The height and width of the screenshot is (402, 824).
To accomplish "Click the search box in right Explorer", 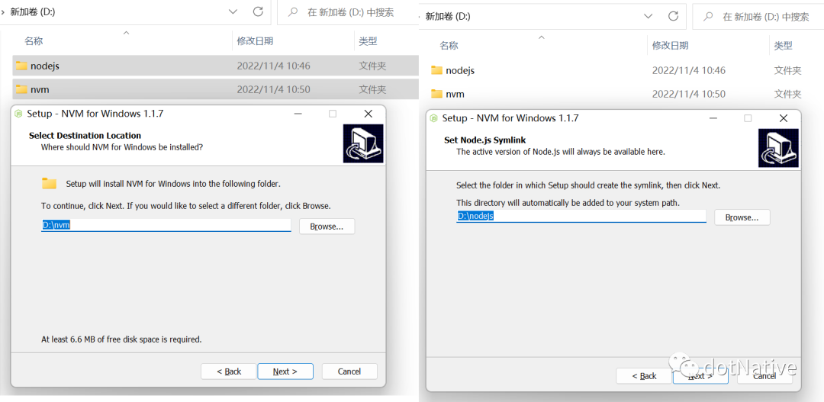I will [758, 17].
